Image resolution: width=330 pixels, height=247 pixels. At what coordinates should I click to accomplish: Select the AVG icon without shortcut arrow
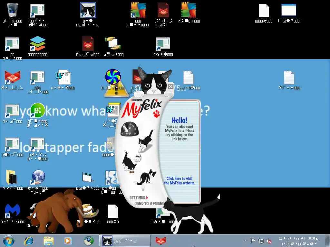(x=189, y=10)
